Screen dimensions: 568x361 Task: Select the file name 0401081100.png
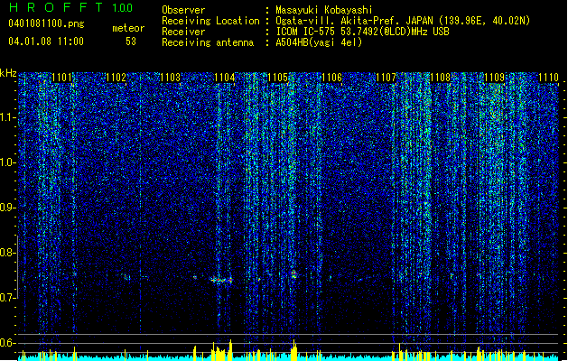pos(46,24)
